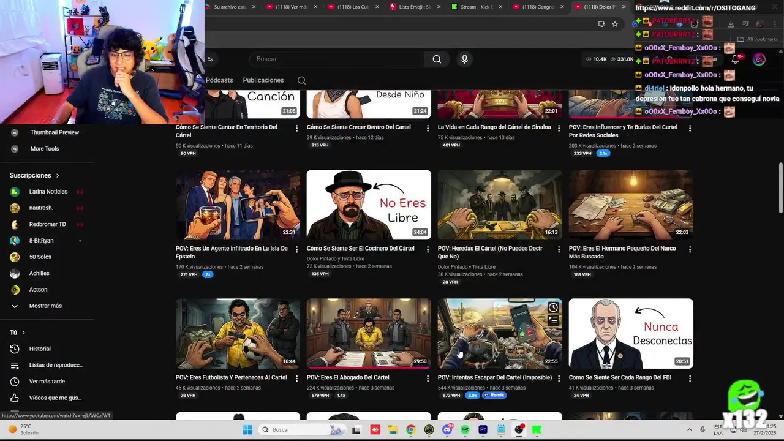The width and height of the screenshot is (784, 441).
Task: Close the 'Lista Emoji' browser tab
Action: point(439,7)
